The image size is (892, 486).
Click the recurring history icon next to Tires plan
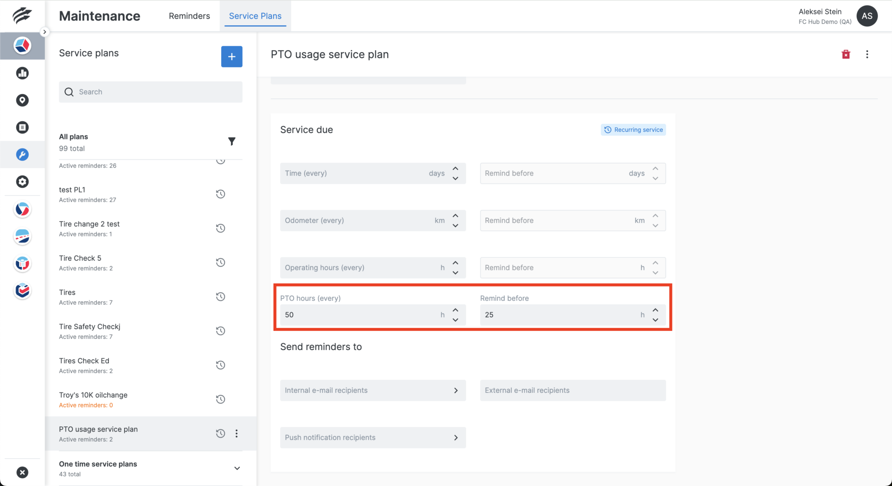(220, 297)
